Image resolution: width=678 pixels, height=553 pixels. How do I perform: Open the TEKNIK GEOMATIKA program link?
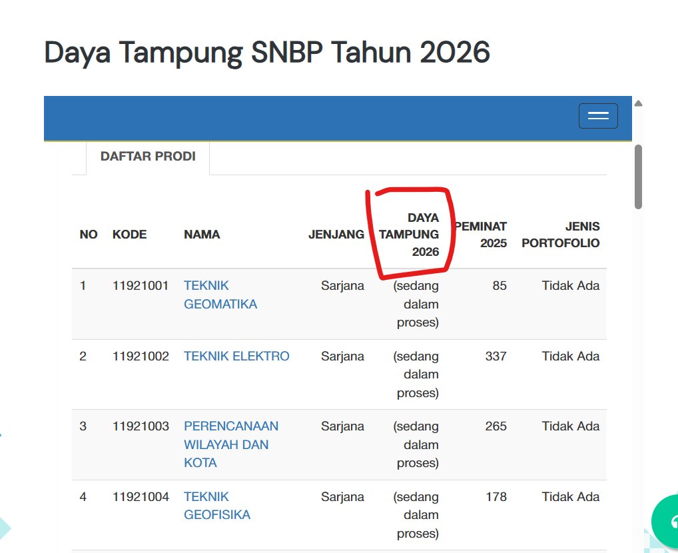220,294
